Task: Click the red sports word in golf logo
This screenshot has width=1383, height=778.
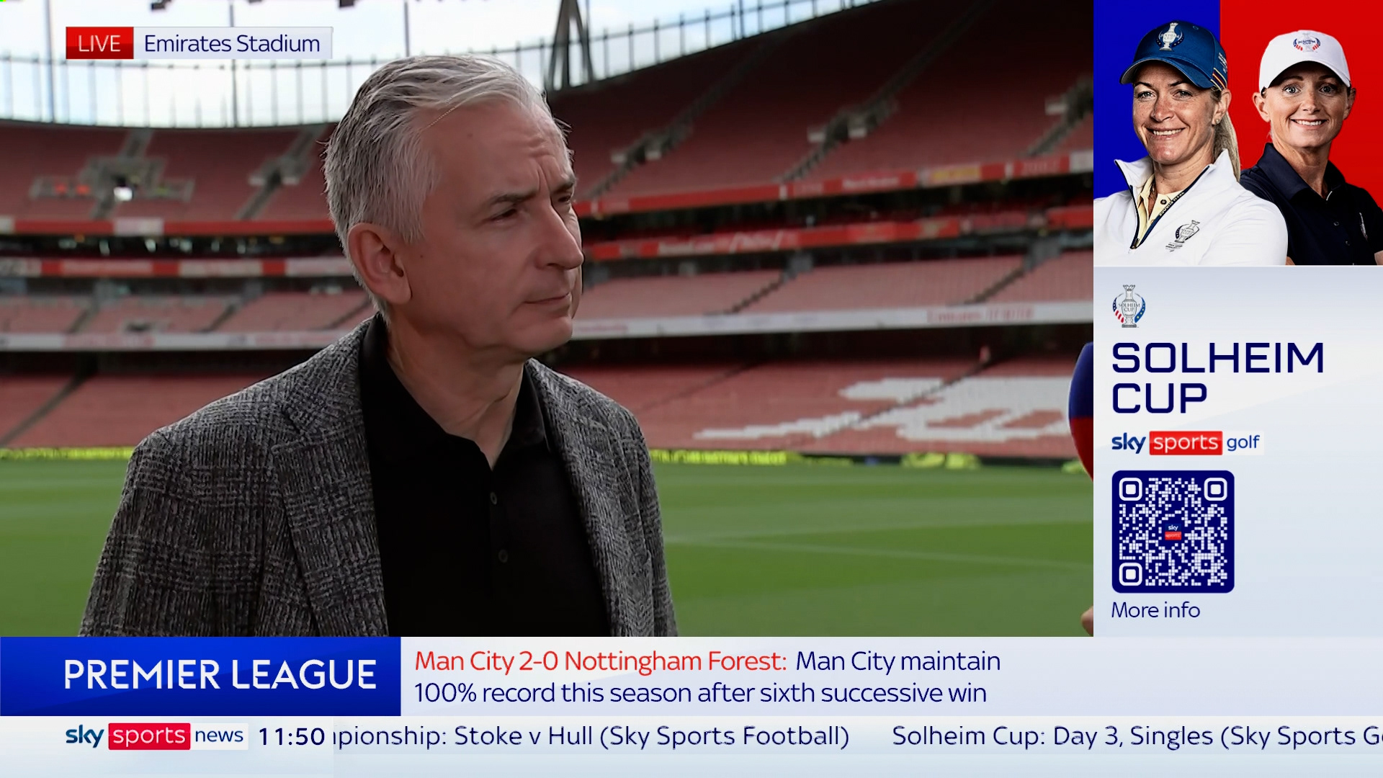Action: [x=1185, y=442]
